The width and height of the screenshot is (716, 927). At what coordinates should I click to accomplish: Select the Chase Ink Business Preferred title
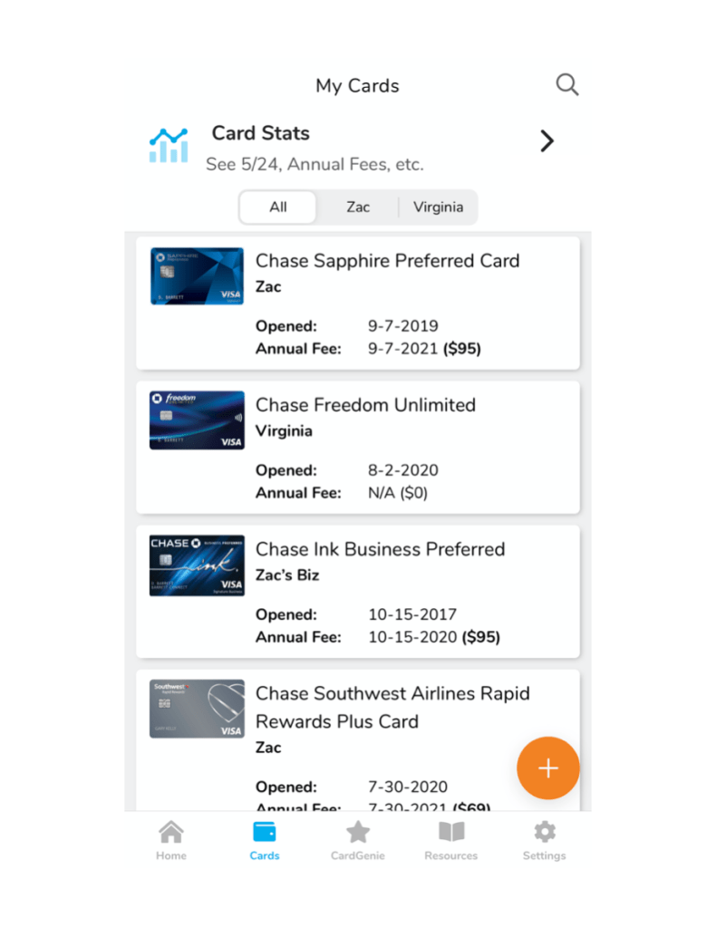click(x=380, y=549)
